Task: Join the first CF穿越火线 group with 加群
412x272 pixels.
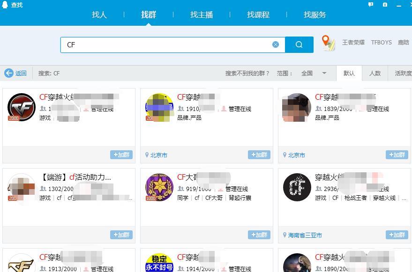Action: point(121,154)
